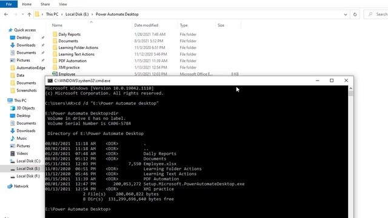Select This PC in navigation pane
The width and height of the screenshot is (388, 218).
[20, 101]
